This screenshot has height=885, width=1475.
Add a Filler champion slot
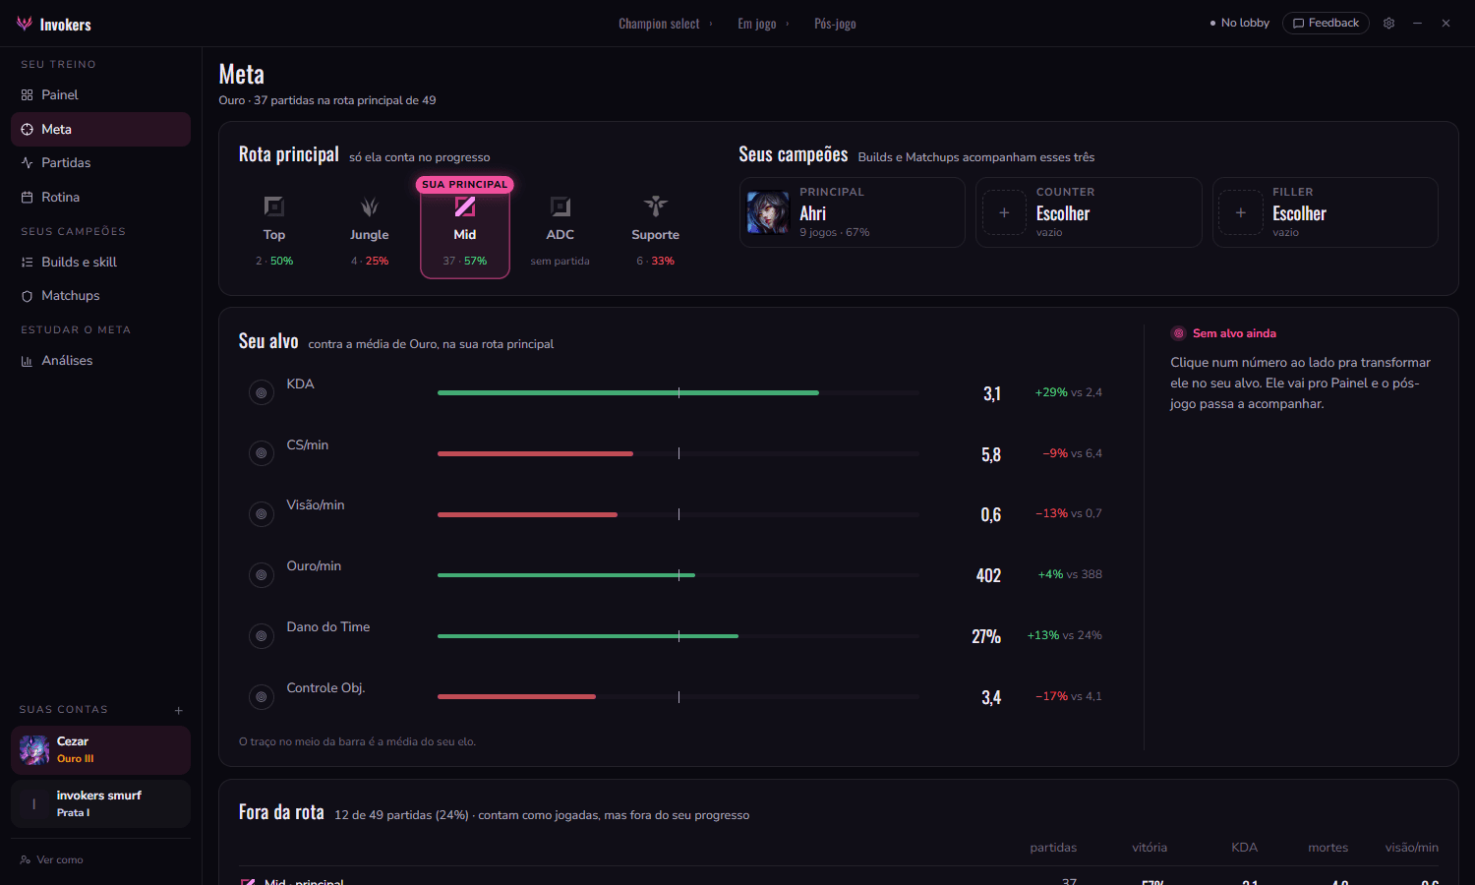(x=1241, y=212)
